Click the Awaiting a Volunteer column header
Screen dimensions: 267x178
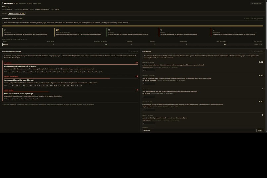tap(100, 42)
